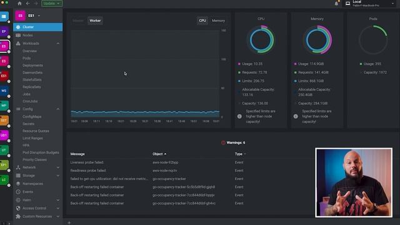Expand the Access Control section
The image size is (400, 225).
(58, 208)
